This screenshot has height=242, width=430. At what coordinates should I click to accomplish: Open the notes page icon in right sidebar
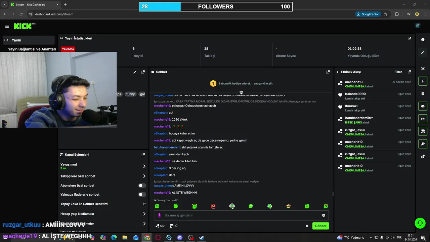[x=423, y=94]
